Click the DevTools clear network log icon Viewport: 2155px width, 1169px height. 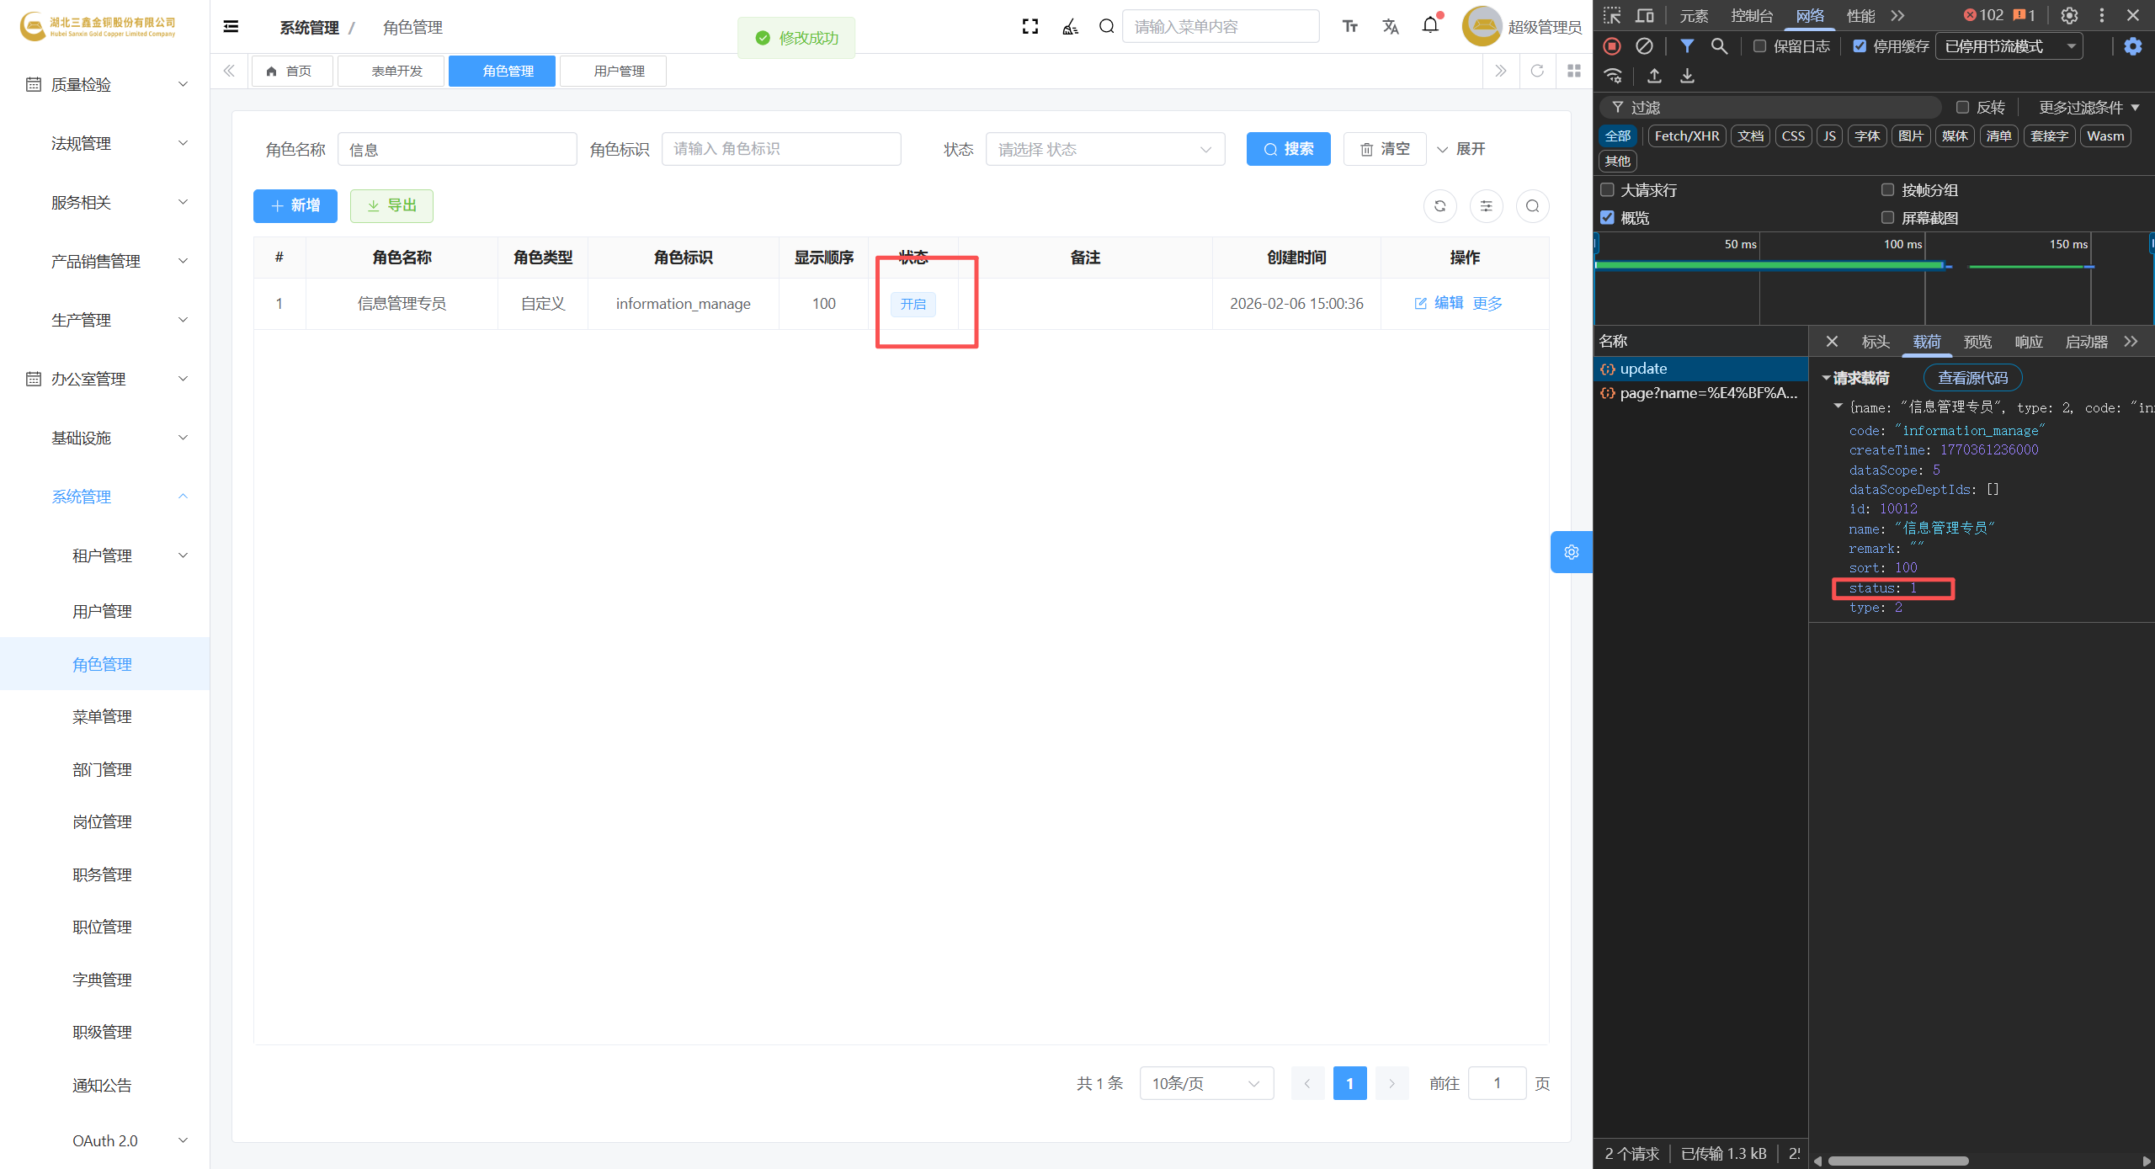(1644, 46)
